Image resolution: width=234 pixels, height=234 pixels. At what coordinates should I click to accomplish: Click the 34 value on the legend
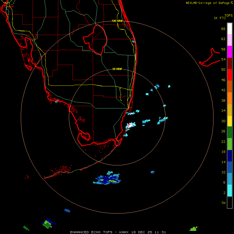pyautogui.click(x=223, y=111)
